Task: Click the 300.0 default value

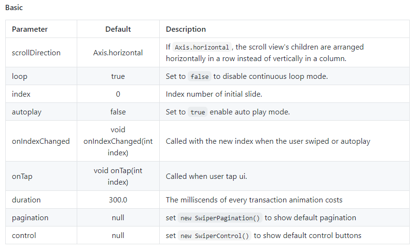Action: [x=118, y=200]
